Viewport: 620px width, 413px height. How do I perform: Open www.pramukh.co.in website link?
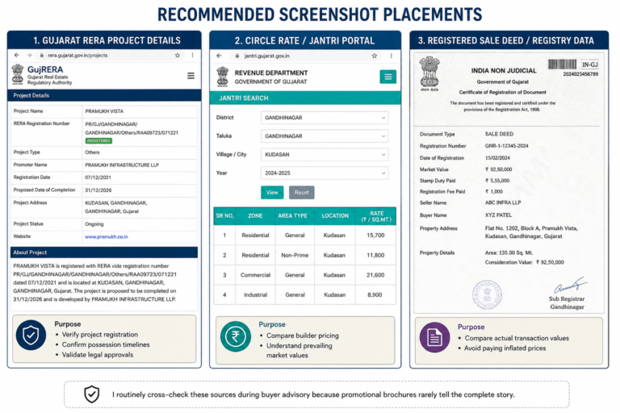[x=107, y=236]
